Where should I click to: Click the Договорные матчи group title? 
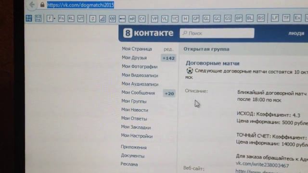click(213, 63)
